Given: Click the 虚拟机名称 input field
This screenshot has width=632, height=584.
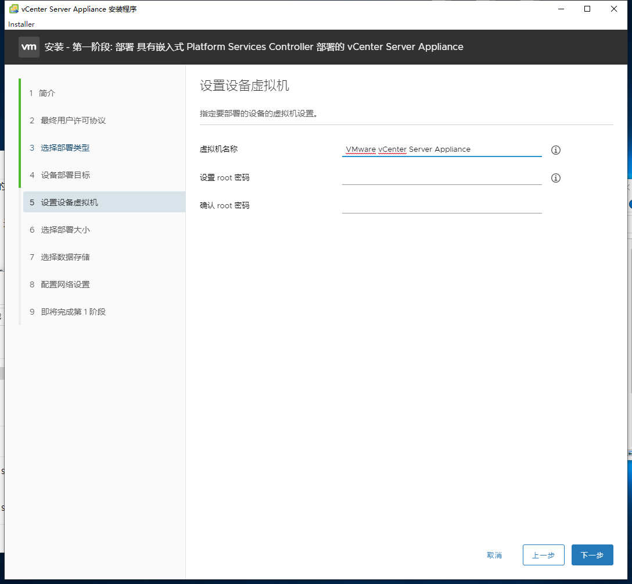Looking at the screenshot, I should (441, 149).
